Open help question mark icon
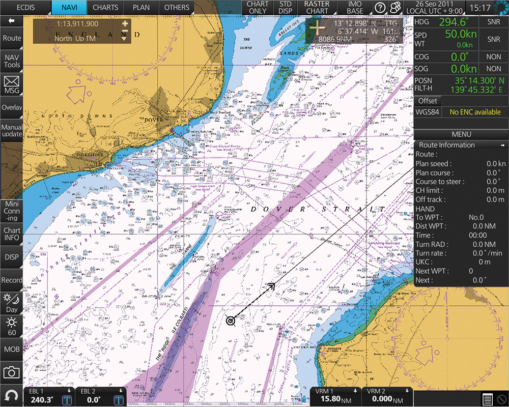509x407 pixels. pos(380,8)
